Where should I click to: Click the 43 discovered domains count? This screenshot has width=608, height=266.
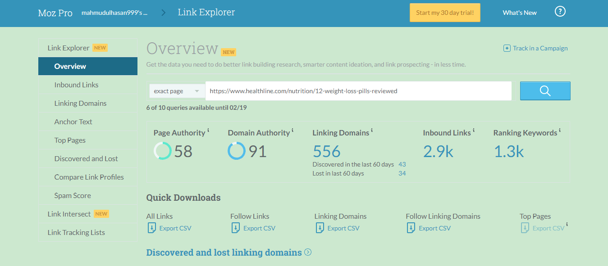402,164
